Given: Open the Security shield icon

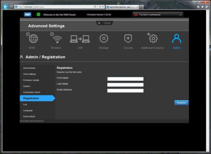Looking at the screenshot, I should click(128, 38).
